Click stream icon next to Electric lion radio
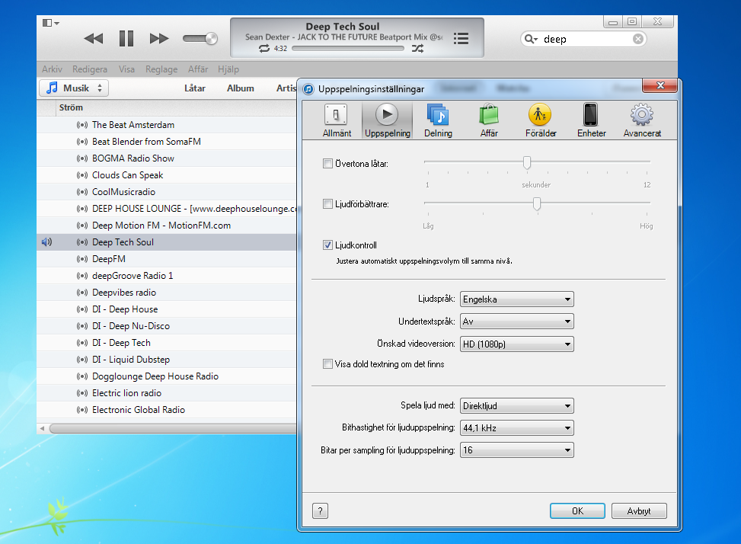 (x=82, y=393)
